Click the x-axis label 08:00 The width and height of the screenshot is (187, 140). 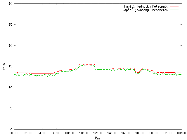click(70, 133)
